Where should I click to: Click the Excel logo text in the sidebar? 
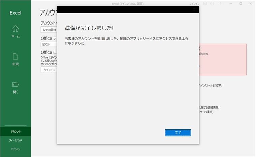pos(15,13)
